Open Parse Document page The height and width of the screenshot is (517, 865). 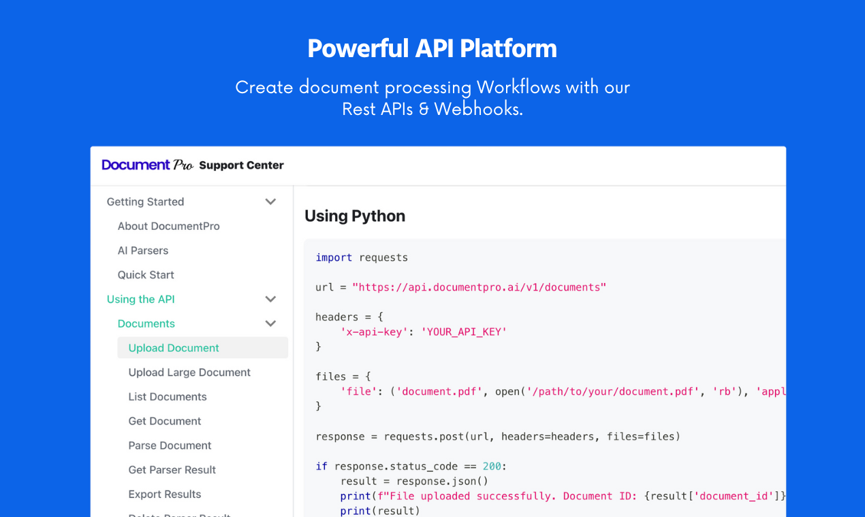click(170, 446)
